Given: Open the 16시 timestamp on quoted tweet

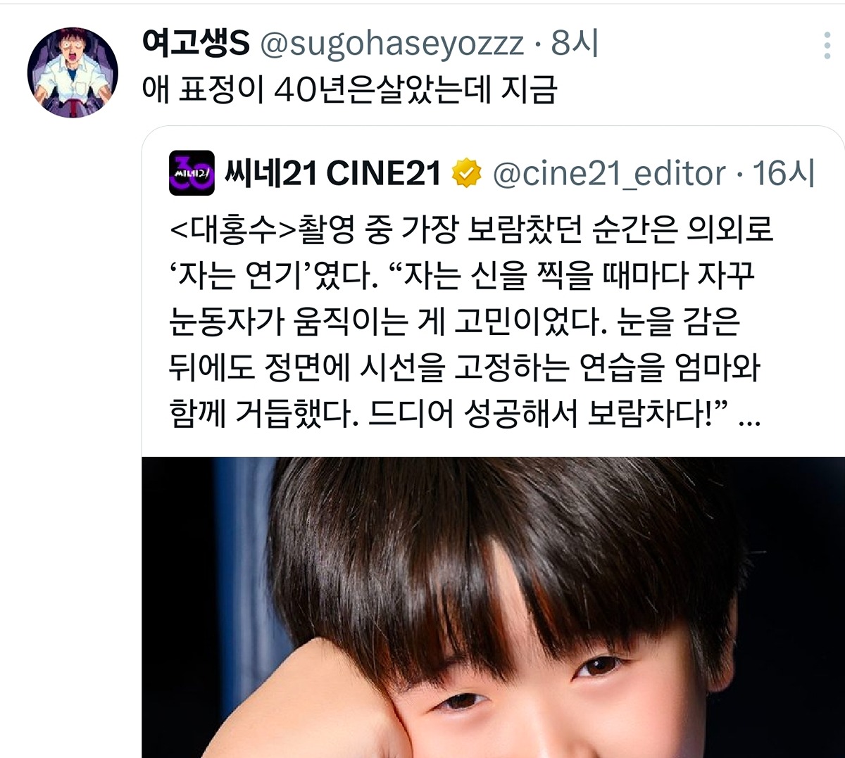Looking at the screenshot, I should pyautogui.click(x=783, y=174).
